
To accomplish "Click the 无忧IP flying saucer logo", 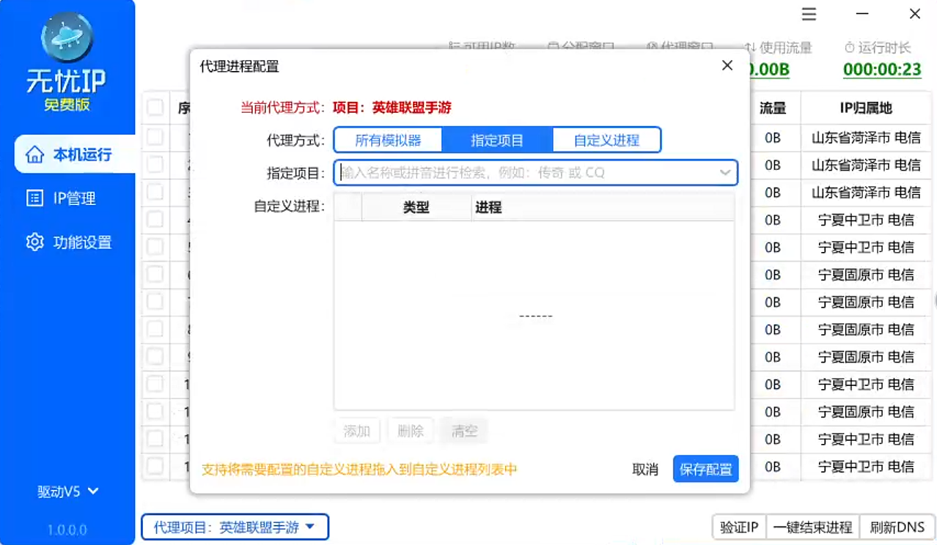I will [67, 36].
